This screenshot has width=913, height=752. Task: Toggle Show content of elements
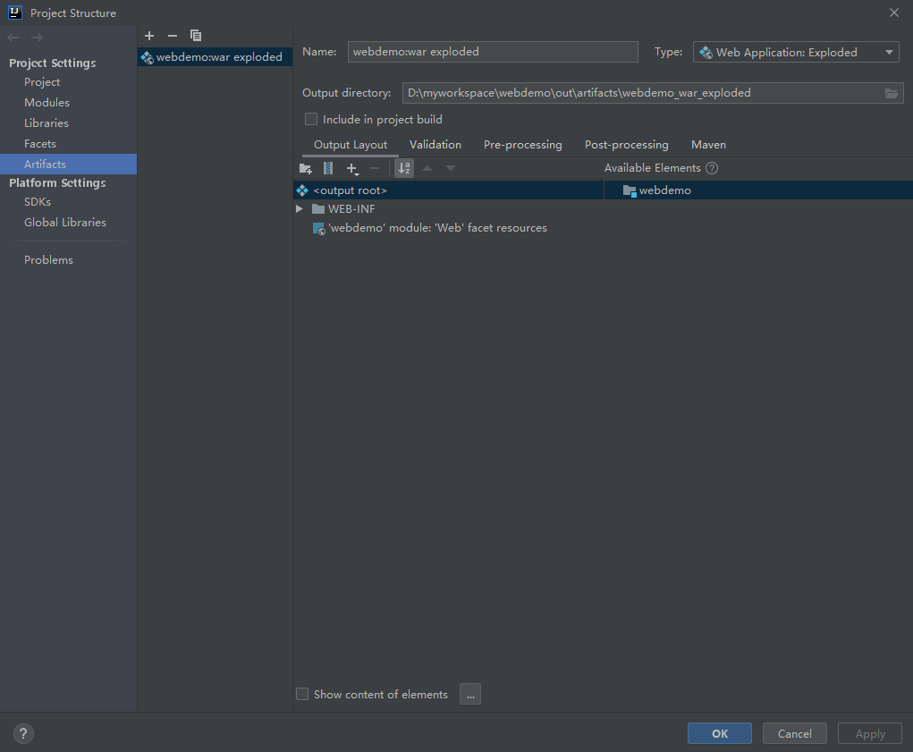(x=302, y=694)
